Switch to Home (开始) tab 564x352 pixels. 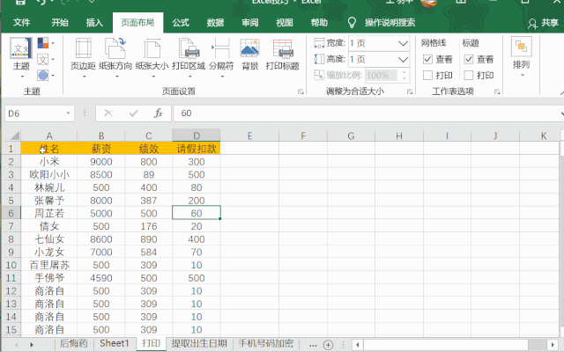coord(60,23)
